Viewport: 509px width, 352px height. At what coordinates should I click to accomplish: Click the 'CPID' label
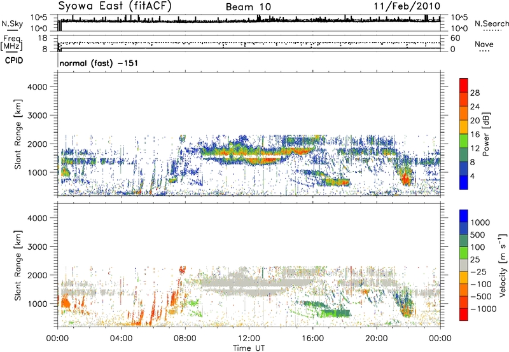pos(14,60)
